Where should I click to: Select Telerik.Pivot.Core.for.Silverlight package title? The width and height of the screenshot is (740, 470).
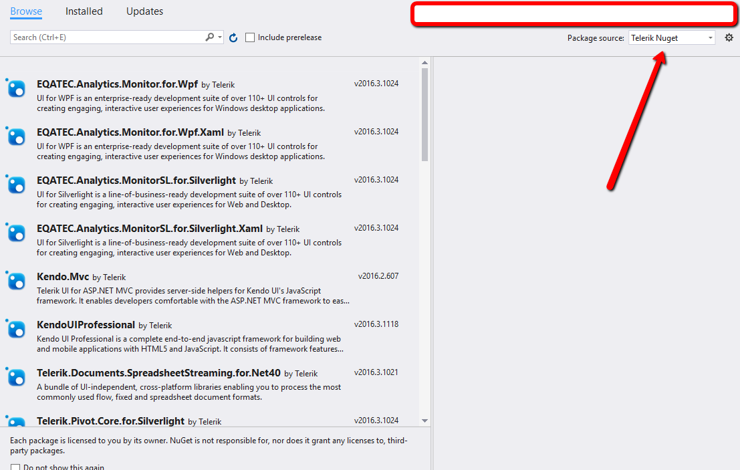tap(110, 421)
